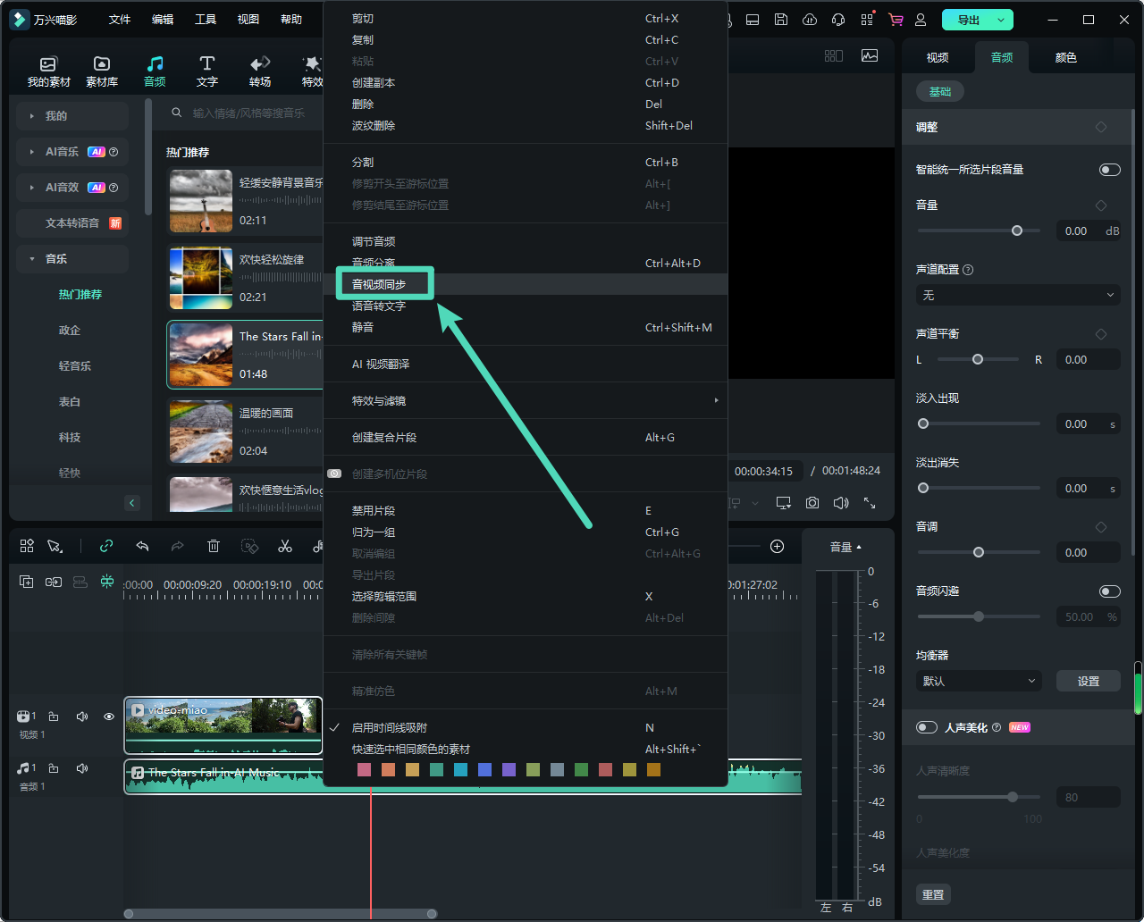Select 音视频同步 in the context menu
1144x922 pixels.
(x=379, y=284)
